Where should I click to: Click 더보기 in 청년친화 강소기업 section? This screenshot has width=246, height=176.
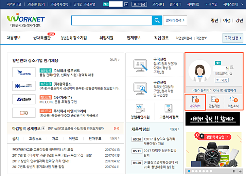(x=115, y=60)
